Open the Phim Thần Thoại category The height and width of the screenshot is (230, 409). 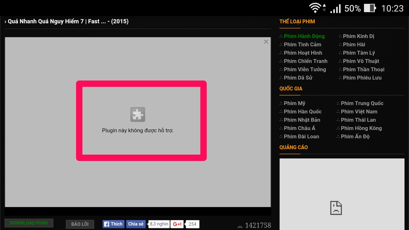click(364, 69)
